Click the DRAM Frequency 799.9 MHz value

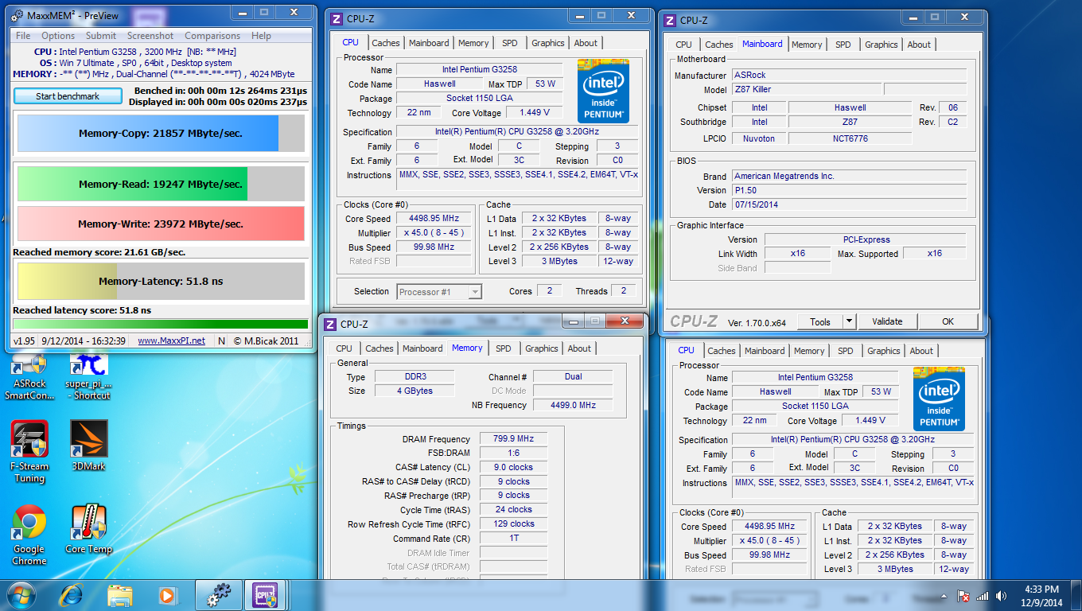click(x=514, y=439)
